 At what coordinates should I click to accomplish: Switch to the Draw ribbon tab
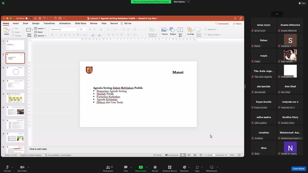[x=26, y=24]
